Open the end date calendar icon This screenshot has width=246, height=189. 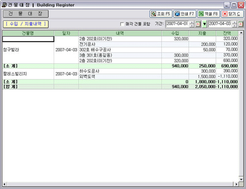pos(241,24)
